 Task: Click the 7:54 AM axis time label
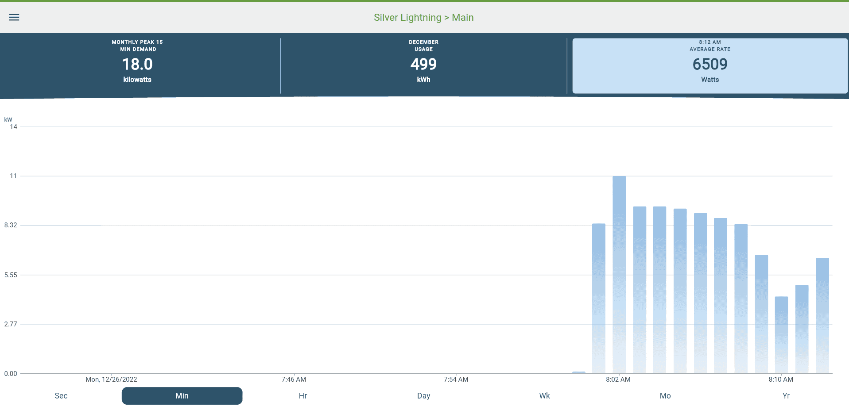[x=456, y=379]
